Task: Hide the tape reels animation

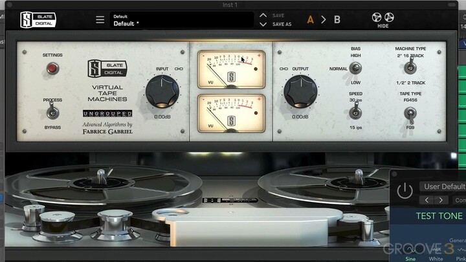Action: tap(383, 20)
